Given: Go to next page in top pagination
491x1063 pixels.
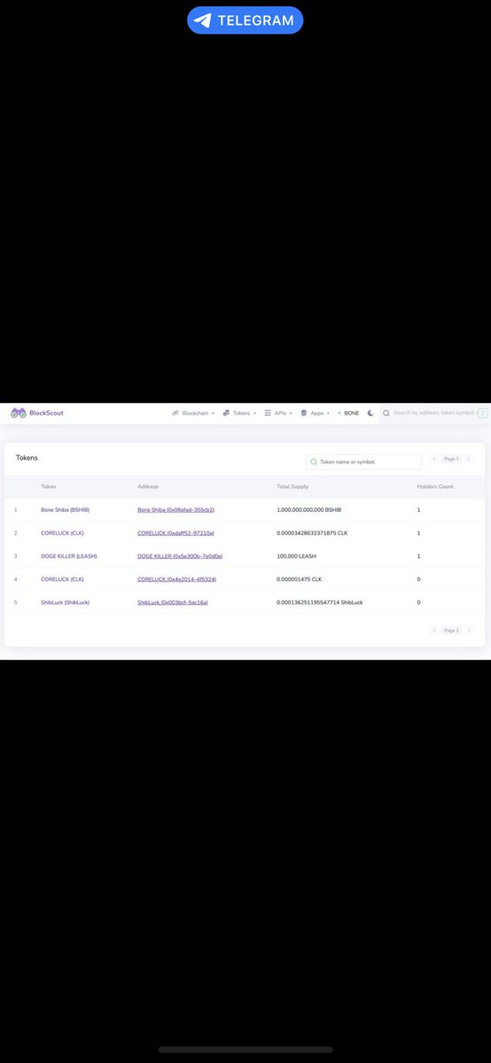Looking at the screenshot, I should pos(469,459).
